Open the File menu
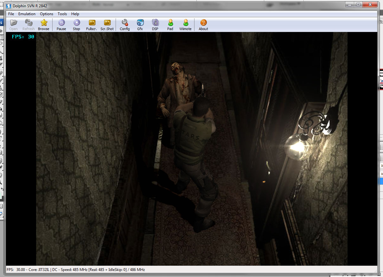 pyautogui.click(x=11, y=14)
